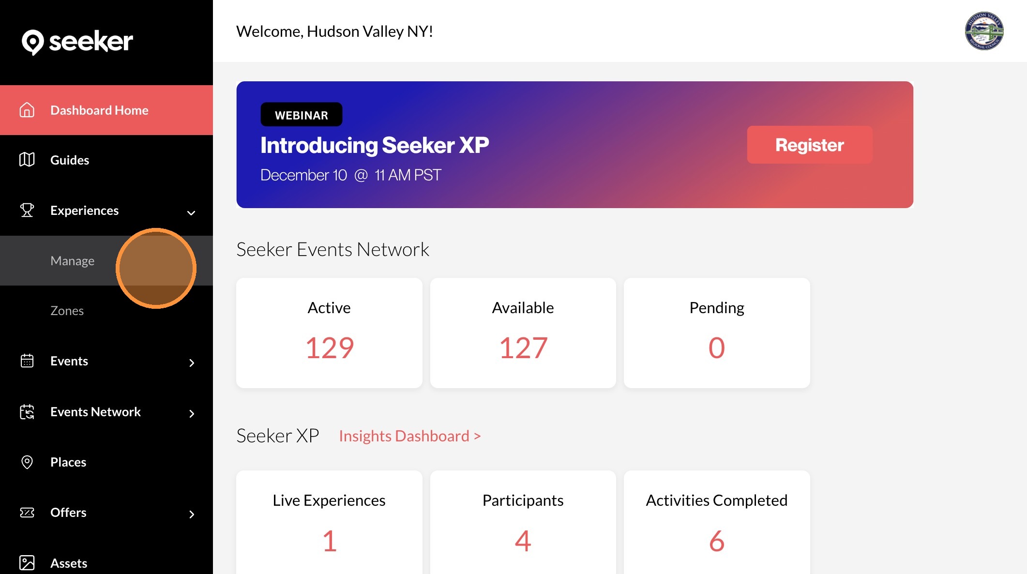Expand the Offers submenu arrow
This screenshot has width=1027, height=574.
coord(192,514)
